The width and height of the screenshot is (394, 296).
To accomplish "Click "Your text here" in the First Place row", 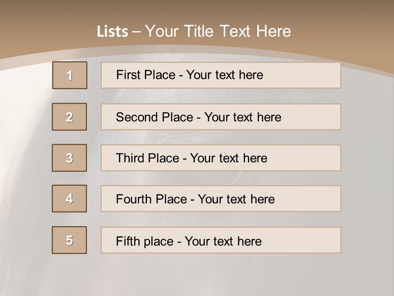I will point(224,75).
